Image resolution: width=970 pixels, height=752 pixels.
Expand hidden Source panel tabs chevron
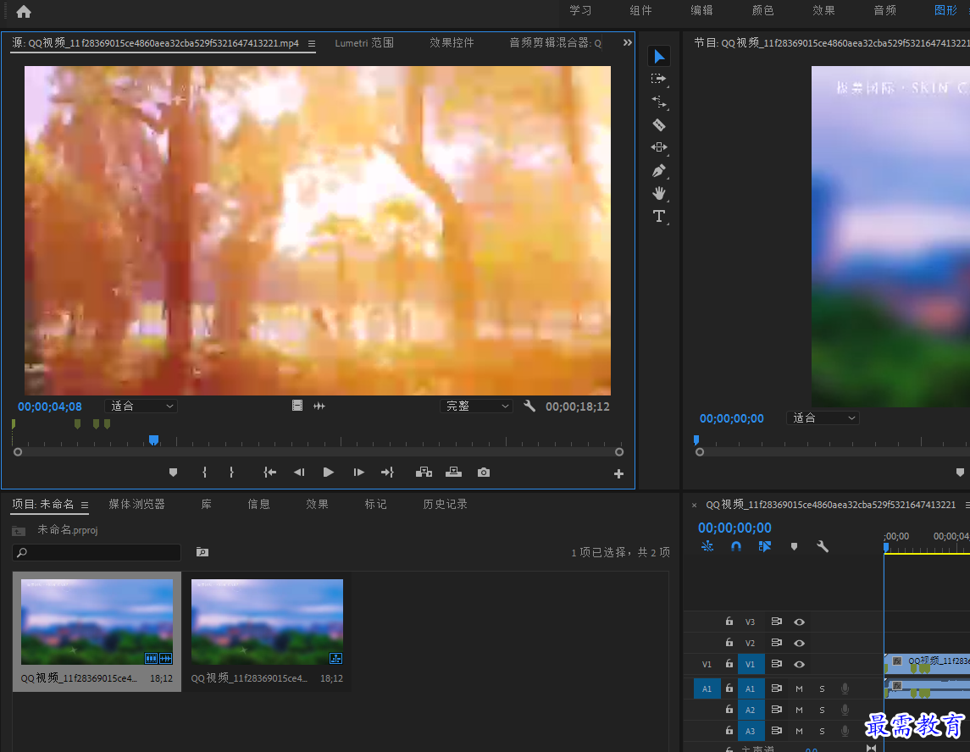click(x=627, y=42)
